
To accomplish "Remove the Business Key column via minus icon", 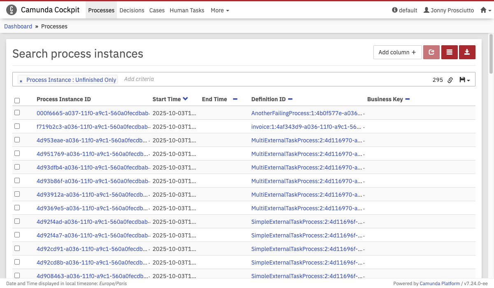I will [408, 99].
